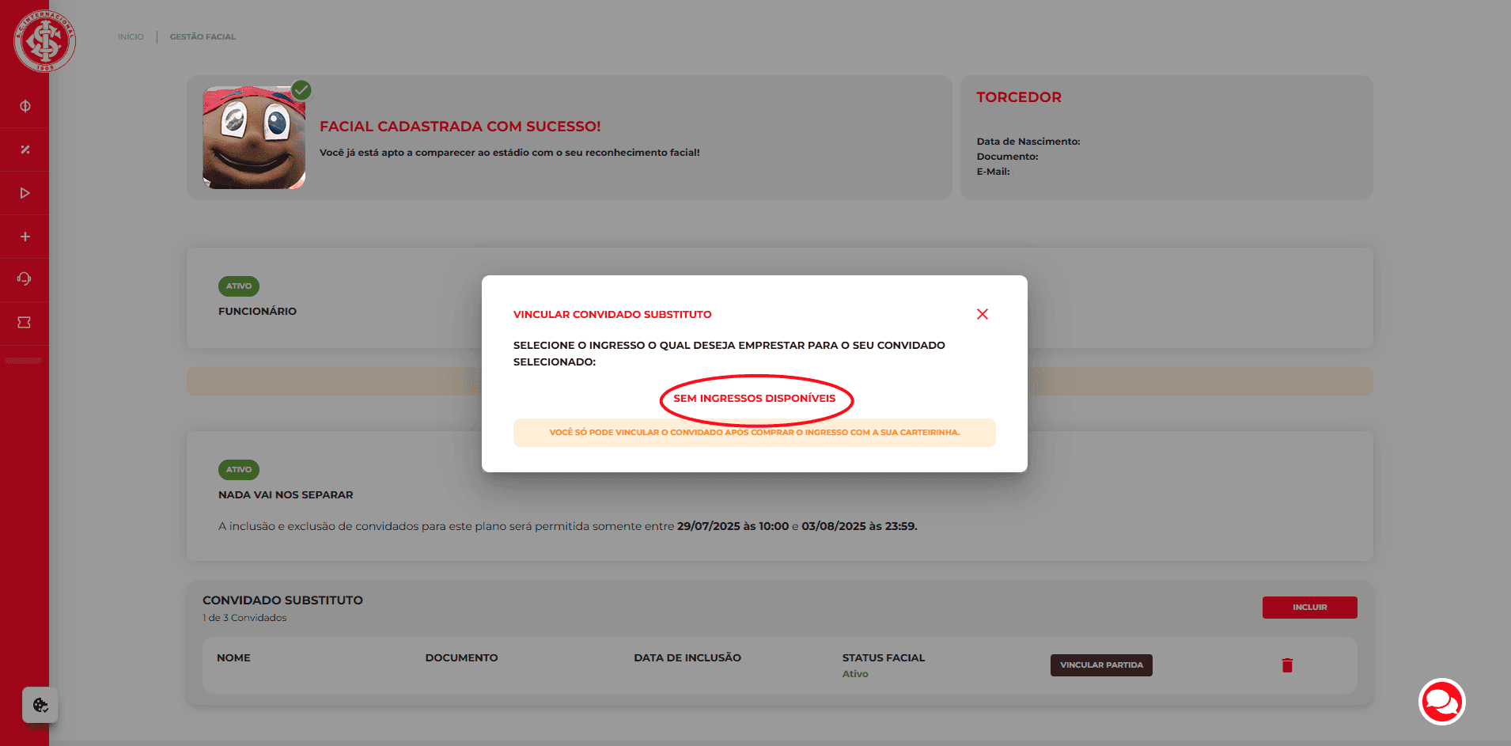Viewport: 1511px width, 746px height.
Task: Click ATIVO badge above Nada Vai Nos Separar
Action: point(239,470)
